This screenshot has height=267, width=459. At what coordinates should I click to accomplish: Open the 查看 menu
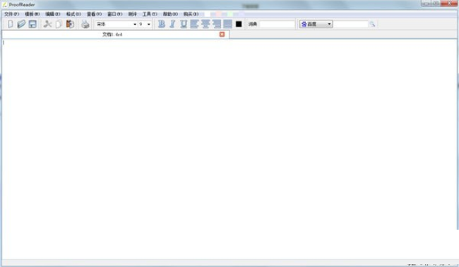94,14
